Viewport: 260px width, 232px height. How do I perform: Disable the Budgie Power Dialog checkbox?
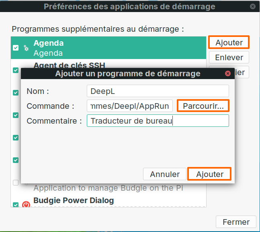click(x=16, y=205)
